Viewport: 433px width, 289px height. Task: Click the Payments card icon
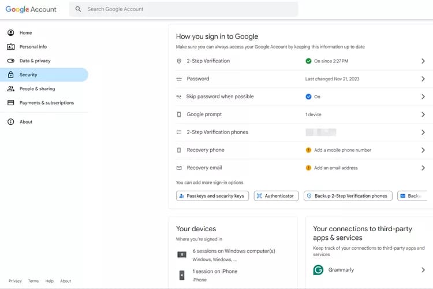coord(11,103)
